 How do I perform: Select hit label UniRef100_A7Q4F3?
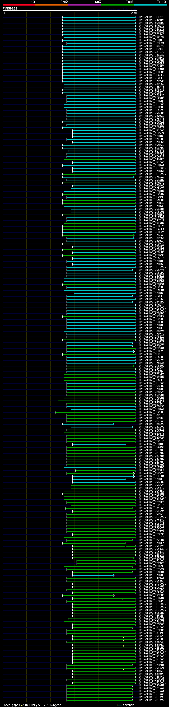coord(152,40)
